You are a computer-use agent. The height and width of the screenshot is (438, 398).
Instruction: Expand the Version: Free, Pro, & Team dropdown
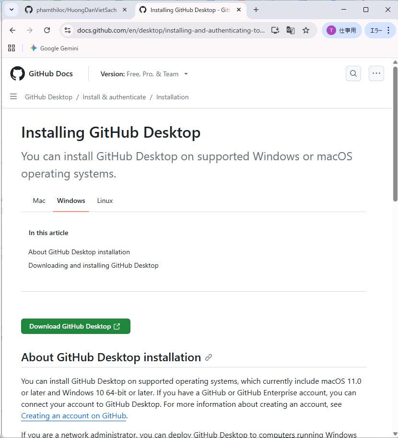[x=144, y=74]
